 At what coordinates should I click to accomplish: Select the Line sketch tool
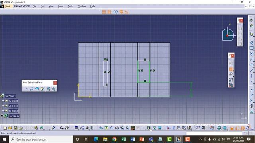[x=251, y=70]
